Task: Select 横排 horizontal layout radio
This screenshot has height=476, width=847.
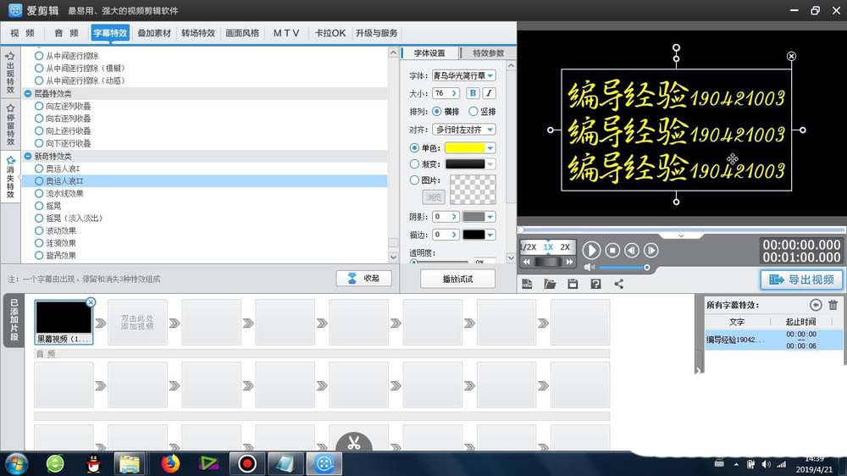Action: click(x=436, y=111)
